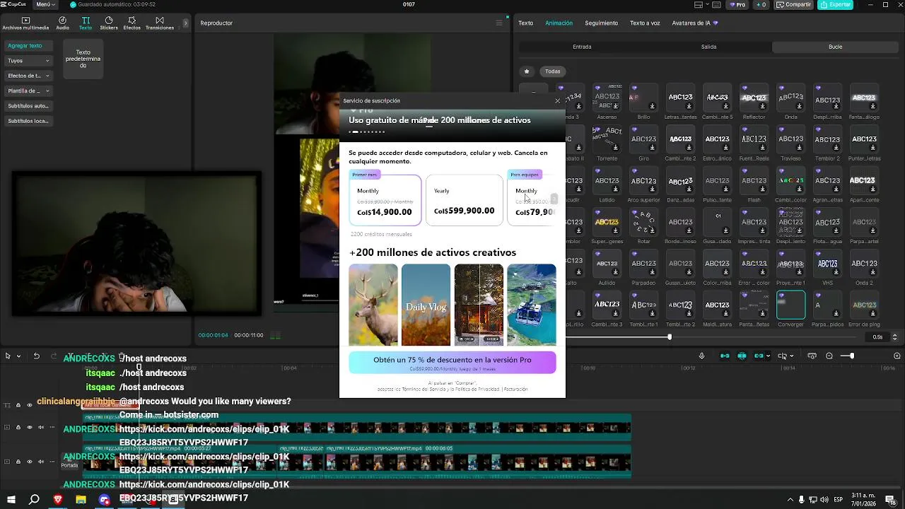Download the Ascenso animation

point(616,107)
